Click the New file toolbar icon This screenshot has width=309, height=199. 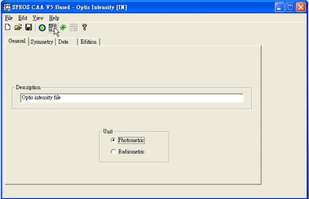click(x=8, y=27)
